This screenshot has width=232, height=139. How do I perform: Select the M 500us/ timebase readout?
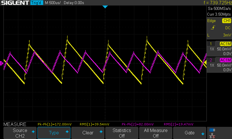(53, 3)
